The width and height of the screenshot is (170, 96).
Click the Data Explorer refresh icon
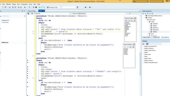(x=152, y=14)
